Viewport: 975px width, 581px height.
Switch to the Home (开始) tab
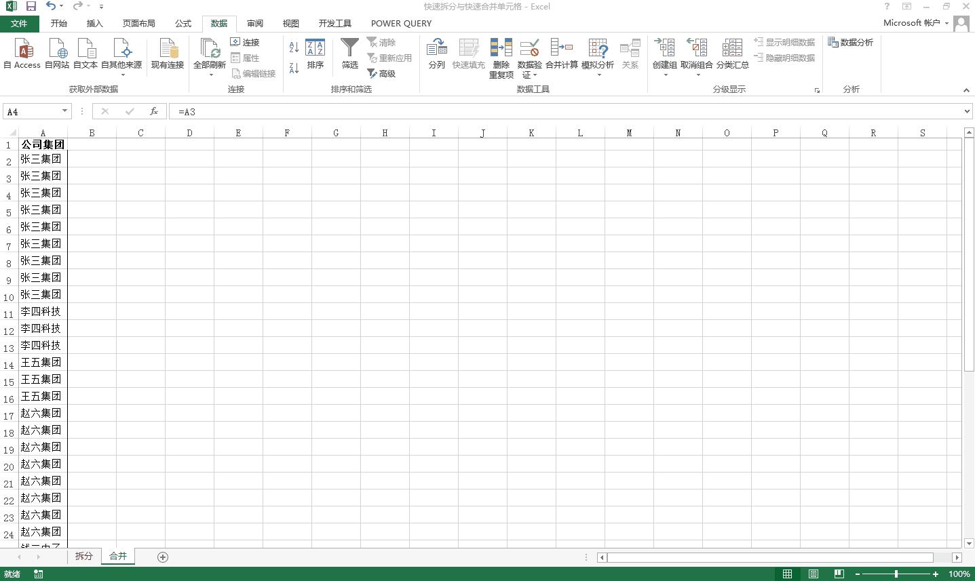pyautogui.click(x=59, y=23)
